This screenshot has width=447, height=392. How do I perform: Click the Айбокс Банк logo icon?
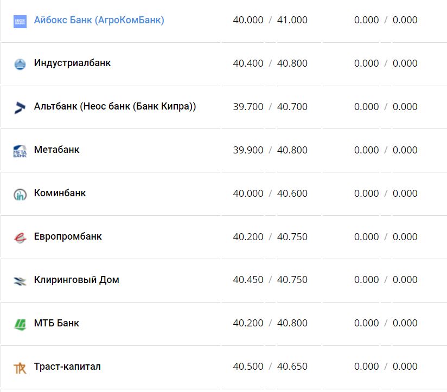point(20,22)
